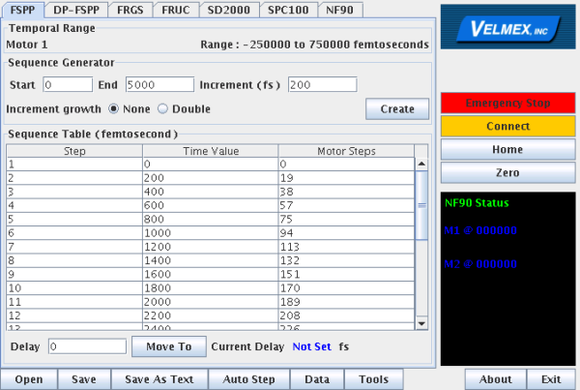The height and width of the screenshot is (390, 580).
Task: Click the yellow Connect button
Action: pos(507,127)
